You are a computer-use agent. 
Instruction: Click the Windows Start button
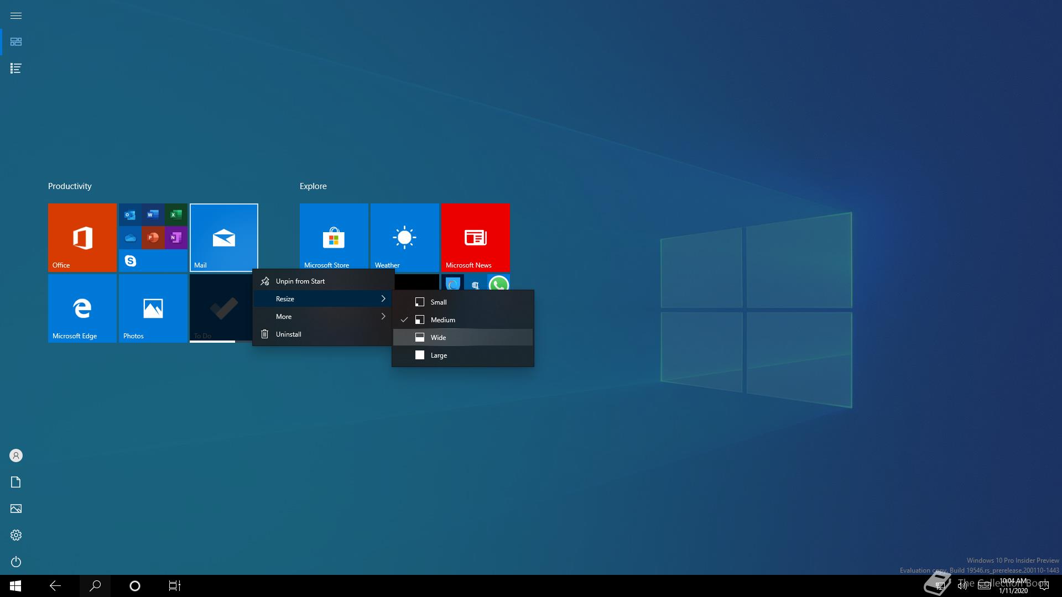click(x=15, y=586)
